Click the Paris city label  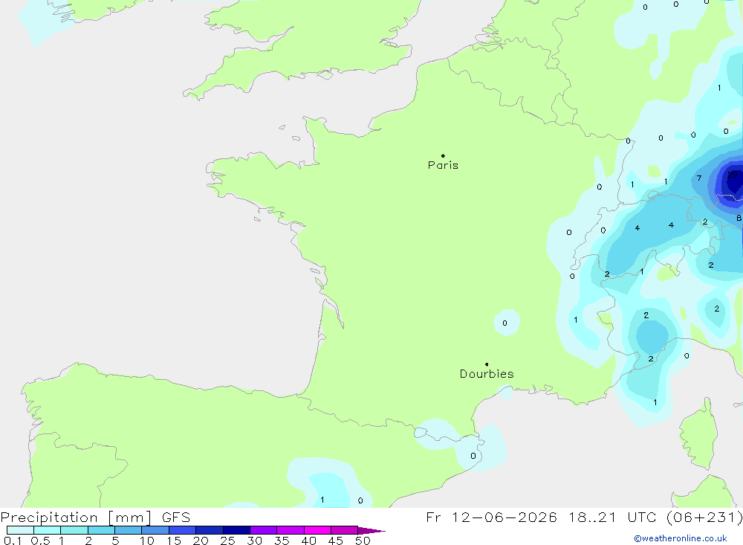coord(443,165)
